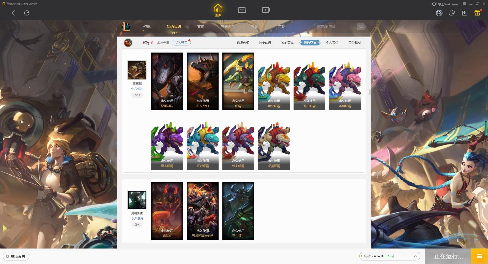
Task: Click the League of Legends logo icon
Action: tap(126, 27)
